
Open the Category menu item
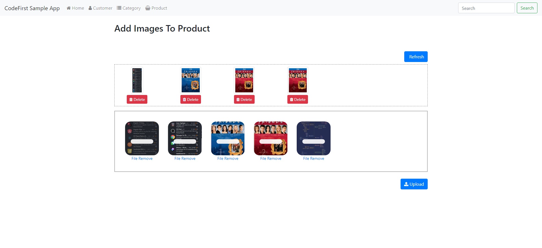tap(129, 8)
